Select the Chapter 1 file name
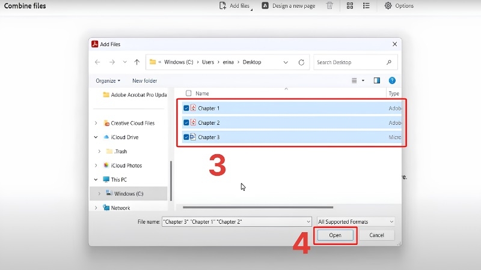 click(209, 108)
